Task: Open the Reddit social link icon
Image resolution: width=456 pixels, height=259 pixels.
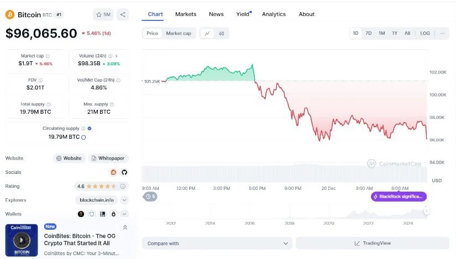Action: tap(114, 172)
